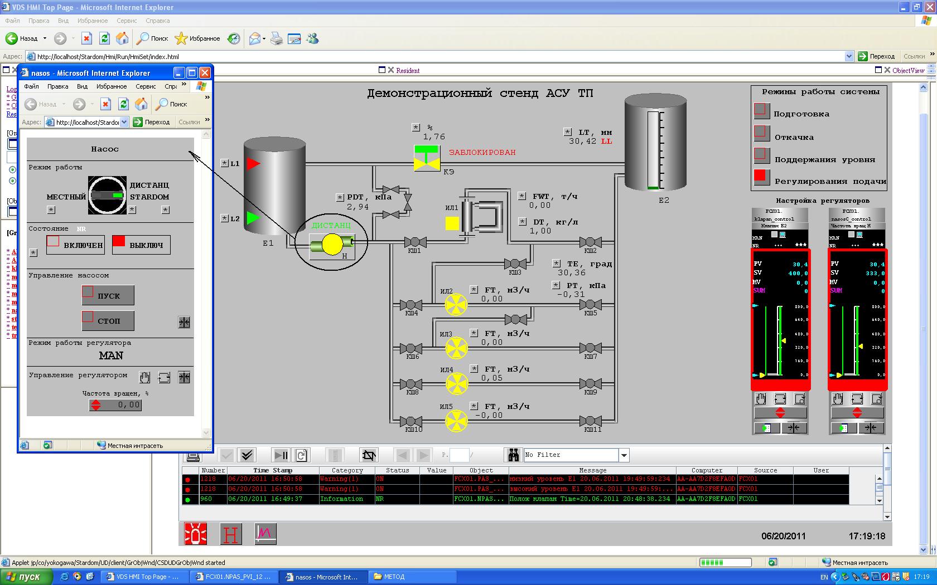The height and width of the screenshot is (585, 937).
Task: Open Избранное menu in main IE window
Action: click(93, 21)
